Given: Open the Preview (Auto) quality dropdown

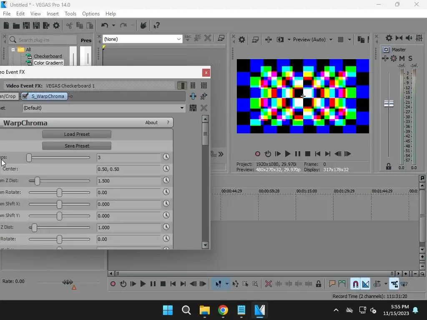Looking at the screenshot, I should point(313,40).
